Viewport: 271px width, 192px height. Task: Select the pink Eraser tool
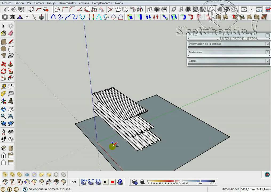coord(11,33)
